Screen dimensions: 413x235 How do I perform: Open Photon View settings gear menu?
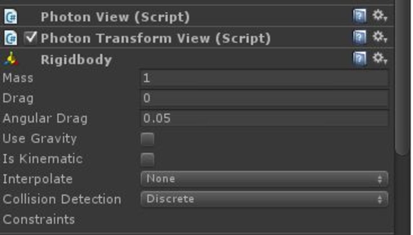click(379, 16)
